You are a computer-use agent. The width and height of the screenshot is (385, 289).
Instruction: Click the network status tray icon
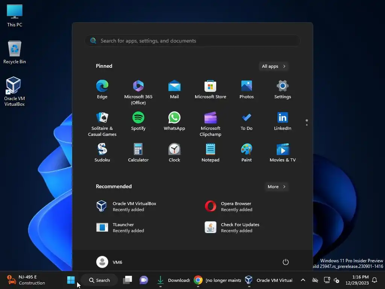click(x=327, y=280)
